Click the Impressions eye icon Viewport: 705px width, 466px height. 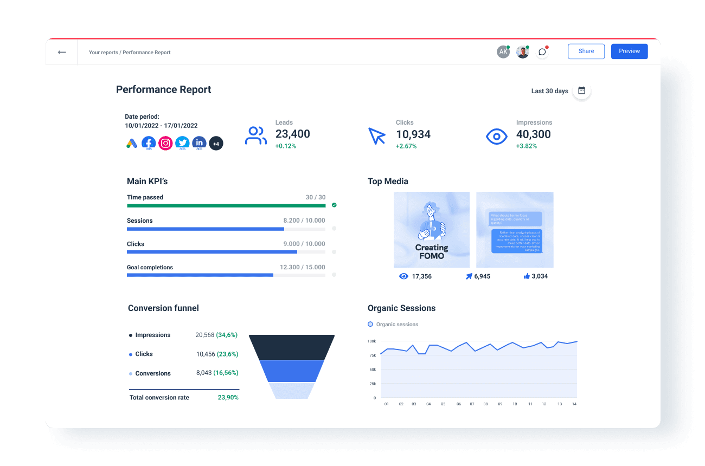[496, 136]
